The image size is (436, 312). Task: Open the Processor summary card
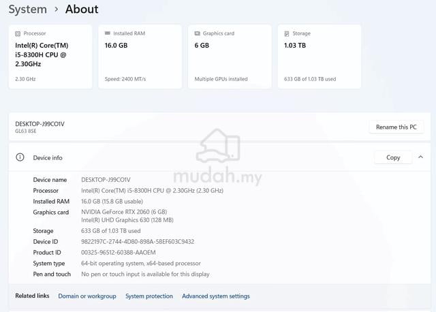(50, 57)
